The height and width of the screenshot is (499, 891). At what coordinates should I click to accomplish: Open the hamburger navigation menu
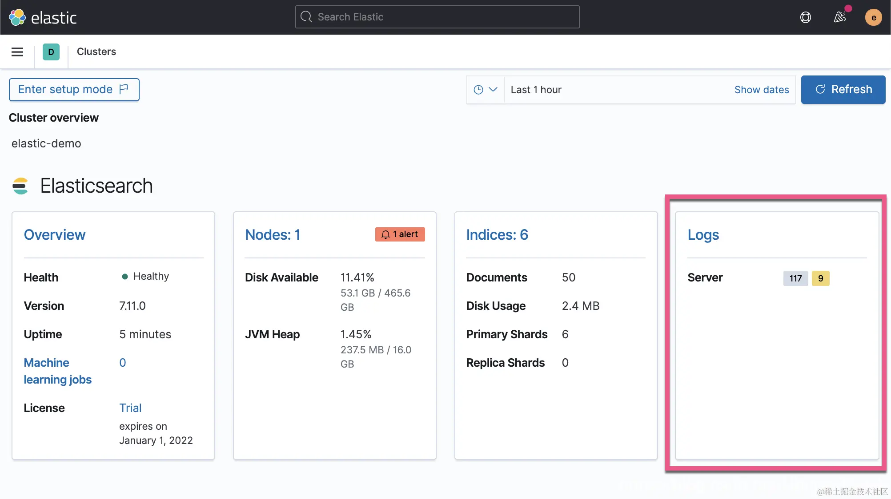[17, 52]
